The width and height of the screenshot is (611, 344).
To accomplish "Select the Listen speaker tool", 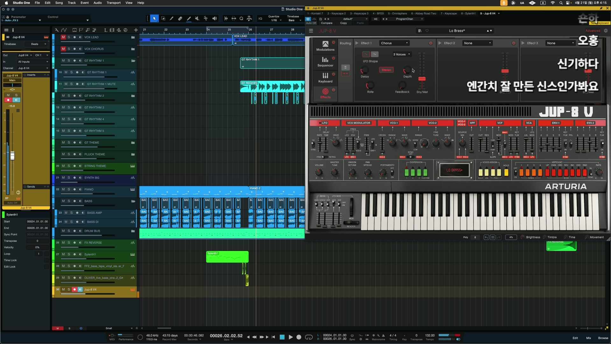I will [215, 18].
